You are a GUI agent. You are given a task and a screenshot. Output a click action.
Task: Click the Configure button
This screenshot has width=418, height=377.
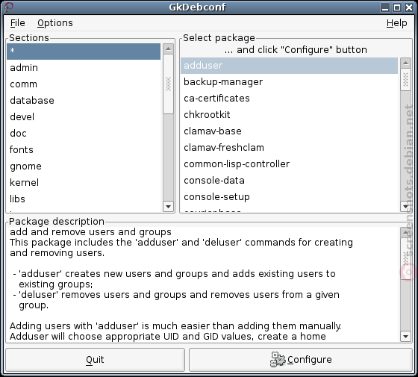(301, 359)
